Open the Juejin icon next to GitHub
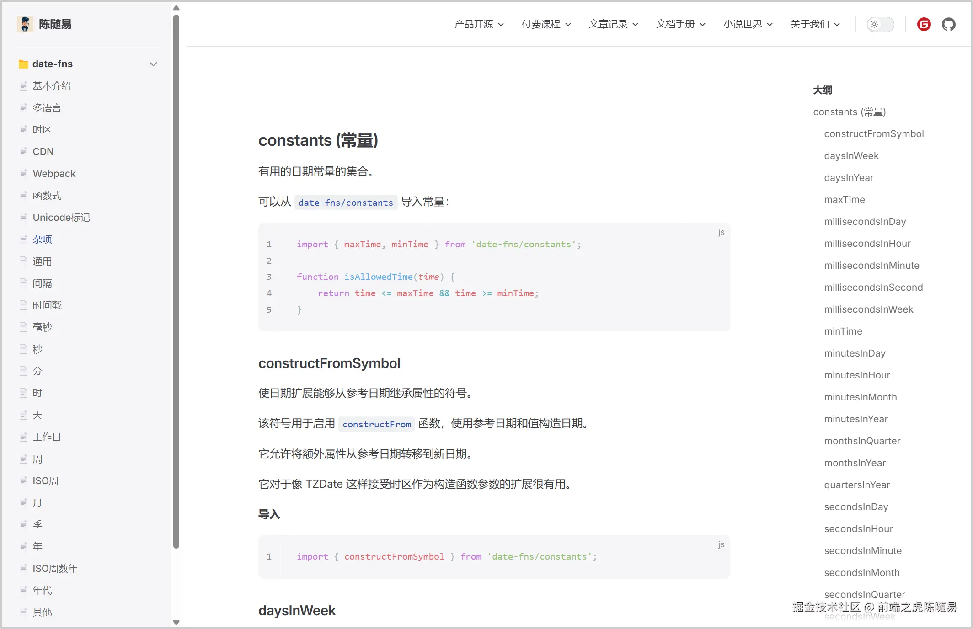The width and height of the screenshot is (973, 629). (x=924, y=24)
